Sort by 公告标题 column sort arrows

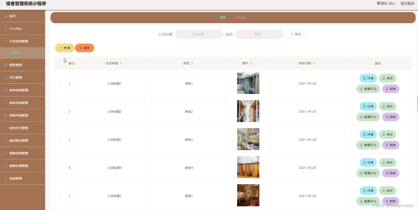tap(121, 63)
